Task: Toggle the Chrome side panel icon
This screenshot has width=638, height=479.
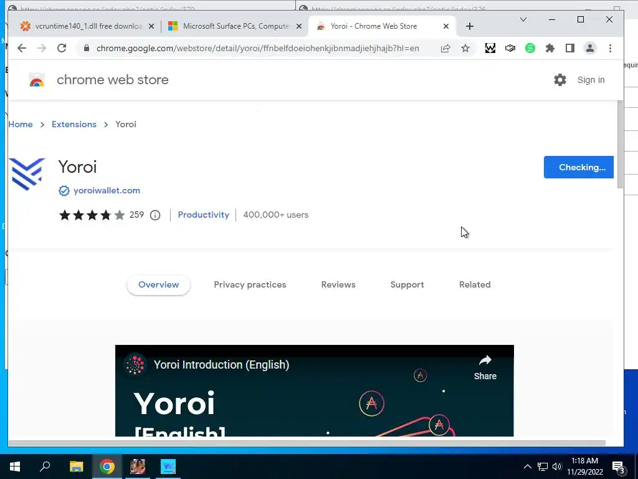Action: point(570,48)
